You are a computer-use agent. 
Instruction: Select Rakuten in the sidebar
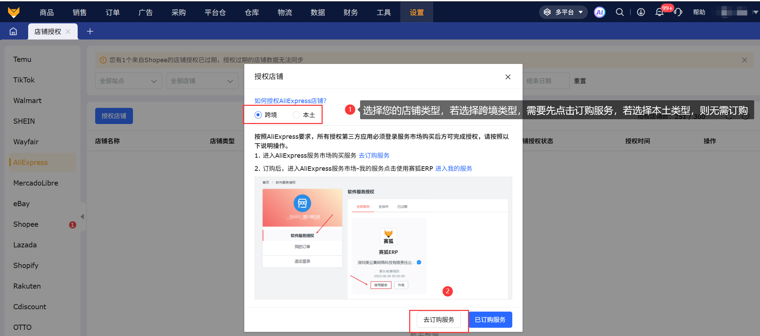[x=27, y=286]
